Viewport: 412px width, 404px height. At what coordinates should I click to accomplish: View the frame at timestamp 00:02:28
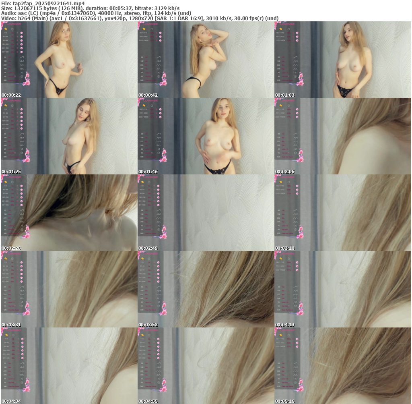tap(69, 213)
